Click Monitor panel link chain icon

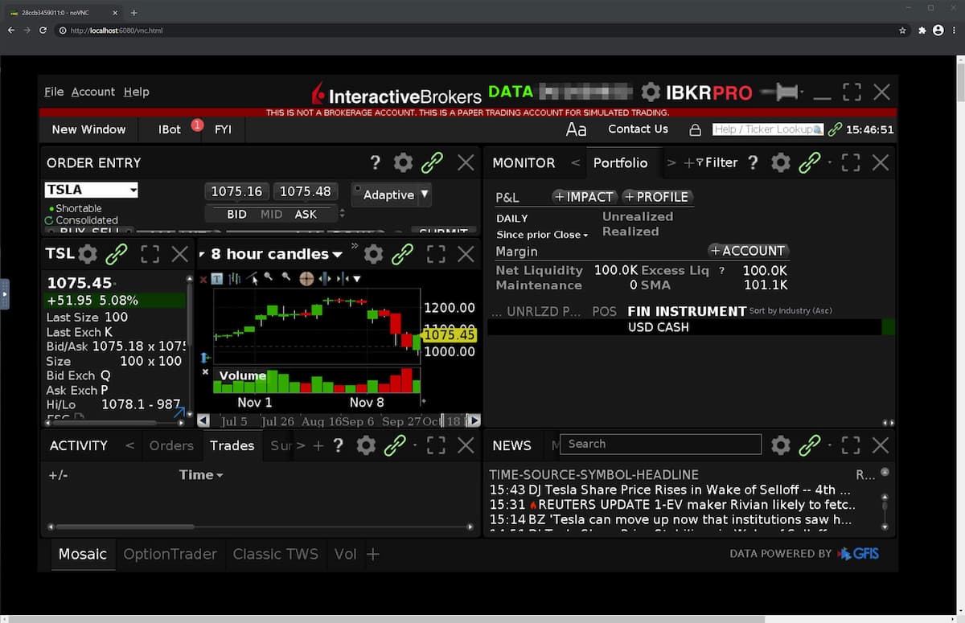pyautogui.click(x=810, y=163)
